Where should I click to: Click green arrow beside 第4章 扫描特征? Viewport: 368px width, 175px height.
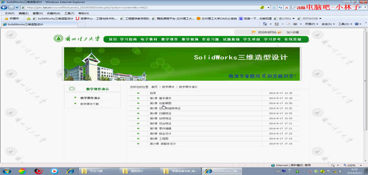[x=138, y=113]
